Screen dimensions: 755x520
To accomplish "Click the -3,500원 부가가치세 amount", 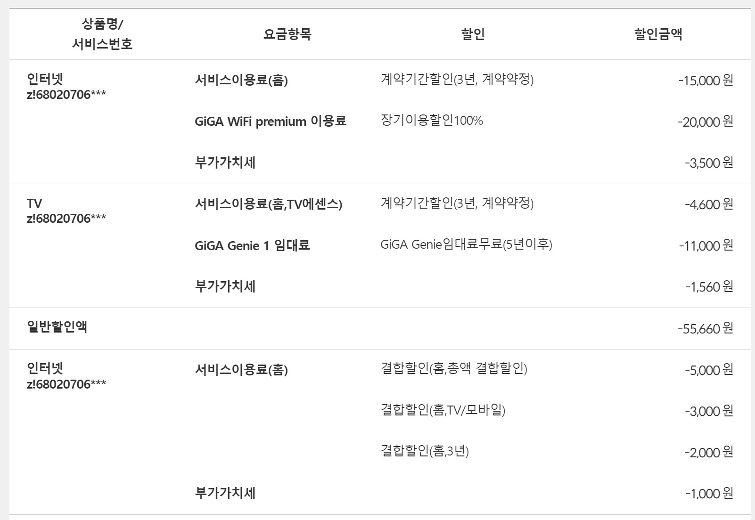I will pyautogui.click(x=709, y=163).
